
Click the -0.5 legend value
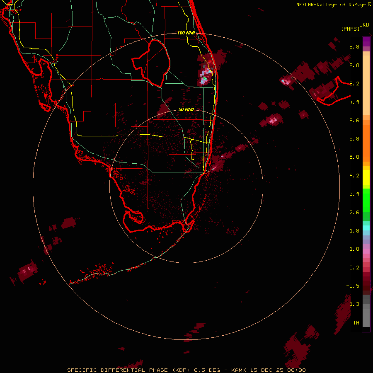pos(353,286)
